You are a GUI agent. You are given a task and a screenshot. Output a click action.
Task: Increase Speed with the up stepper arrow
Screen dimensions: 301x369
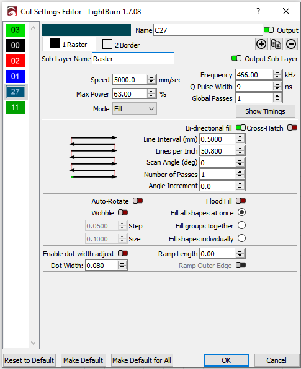151,77
